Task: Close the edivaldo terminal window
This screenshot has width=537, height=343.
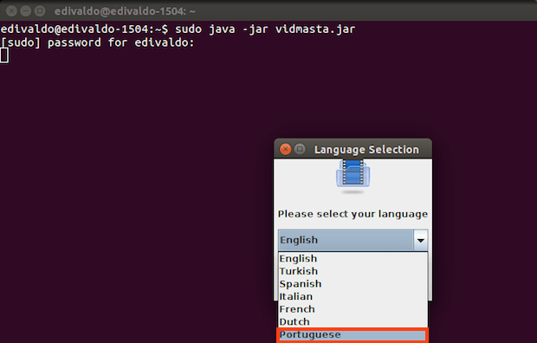Action: click(x=11, y=11)
